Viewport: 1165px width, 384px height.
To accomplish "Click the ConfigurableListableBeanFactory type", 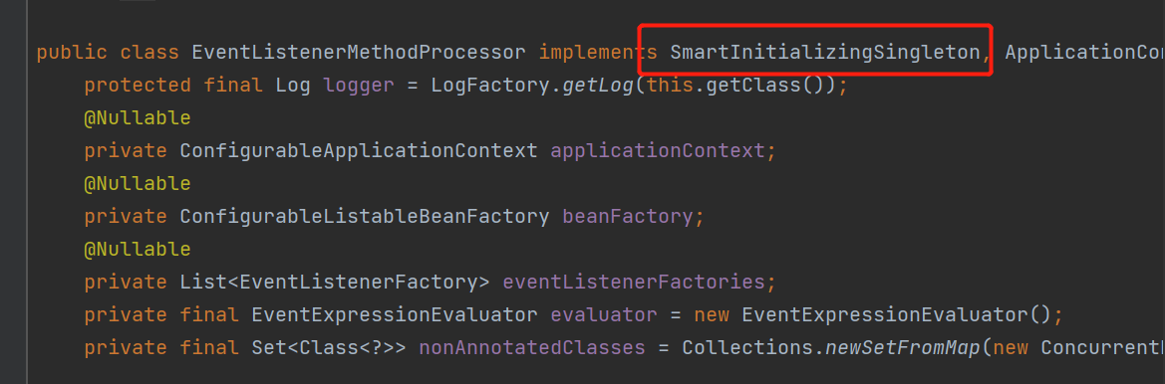I will (x=365, y=217).
